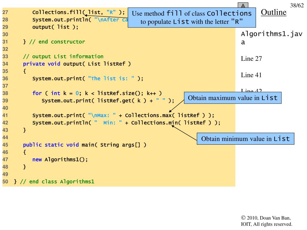Select the page counter 38/62
Screen dimensions: 307x230
[x=297, y=5]
